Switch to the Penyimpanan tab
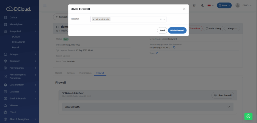 [85, 73]
